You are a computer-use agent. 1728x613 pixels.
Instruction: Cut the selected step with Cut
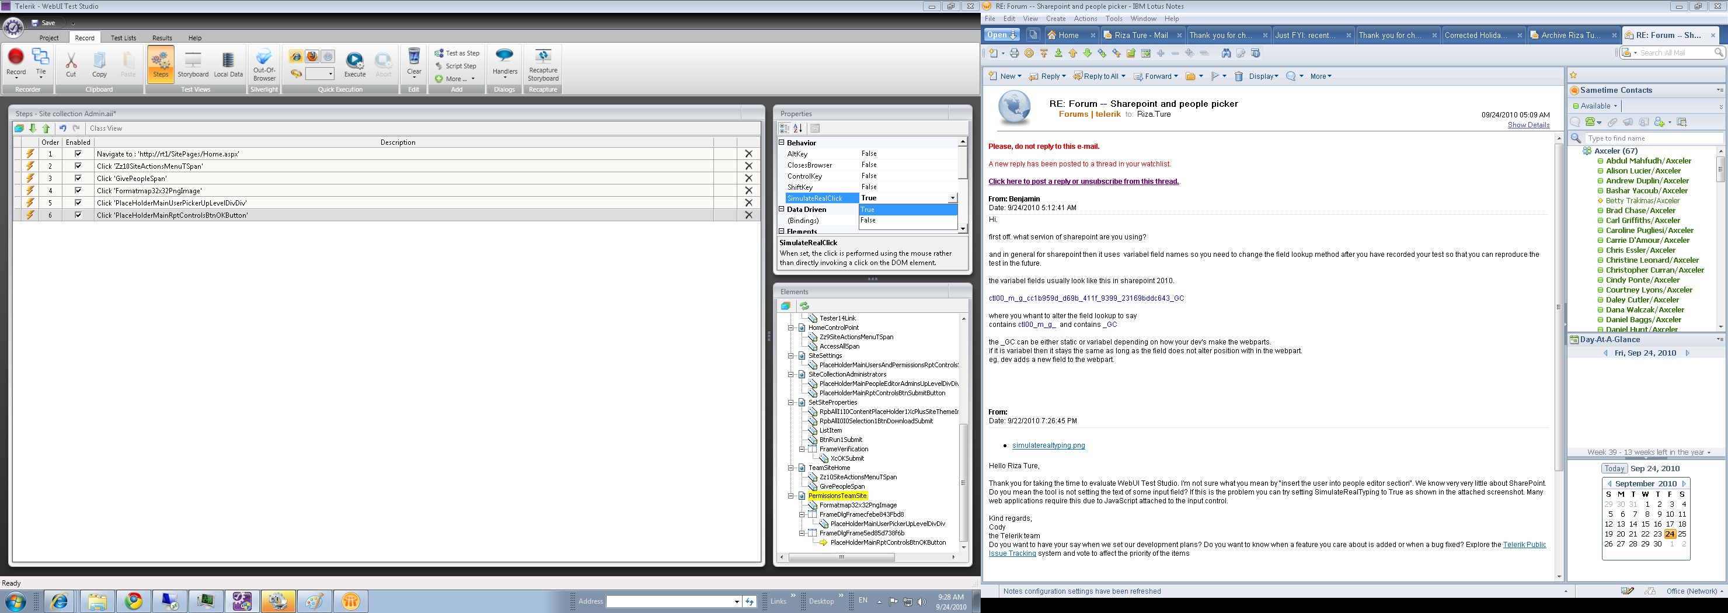coord(71,64)
